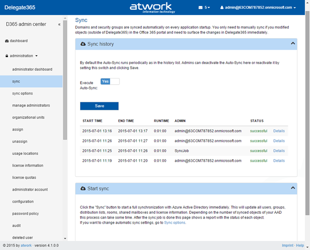Click the administration lock icon
The image size is (310, 250).
[7, 55]
